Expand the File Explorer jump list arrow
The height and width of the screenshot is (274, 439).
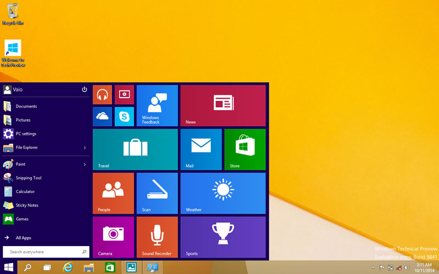pos(85,147)
